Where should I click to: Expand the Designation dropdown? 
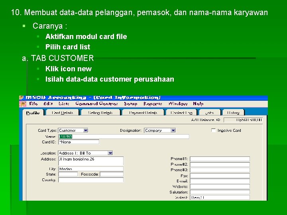click(x=173, y=130)
